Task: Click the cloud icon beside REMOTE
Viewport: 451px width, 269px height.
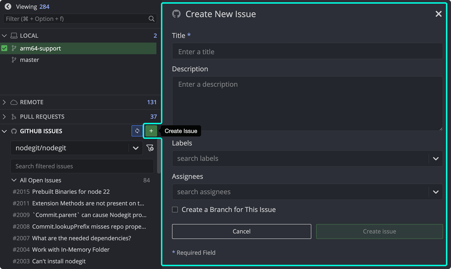Action: pos(14,102)
